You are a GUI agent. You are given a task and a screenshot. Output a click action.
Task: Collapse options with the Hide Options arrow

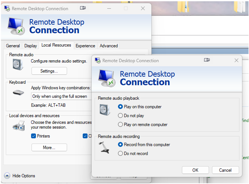pyautogui.click(x=7, y=176)
